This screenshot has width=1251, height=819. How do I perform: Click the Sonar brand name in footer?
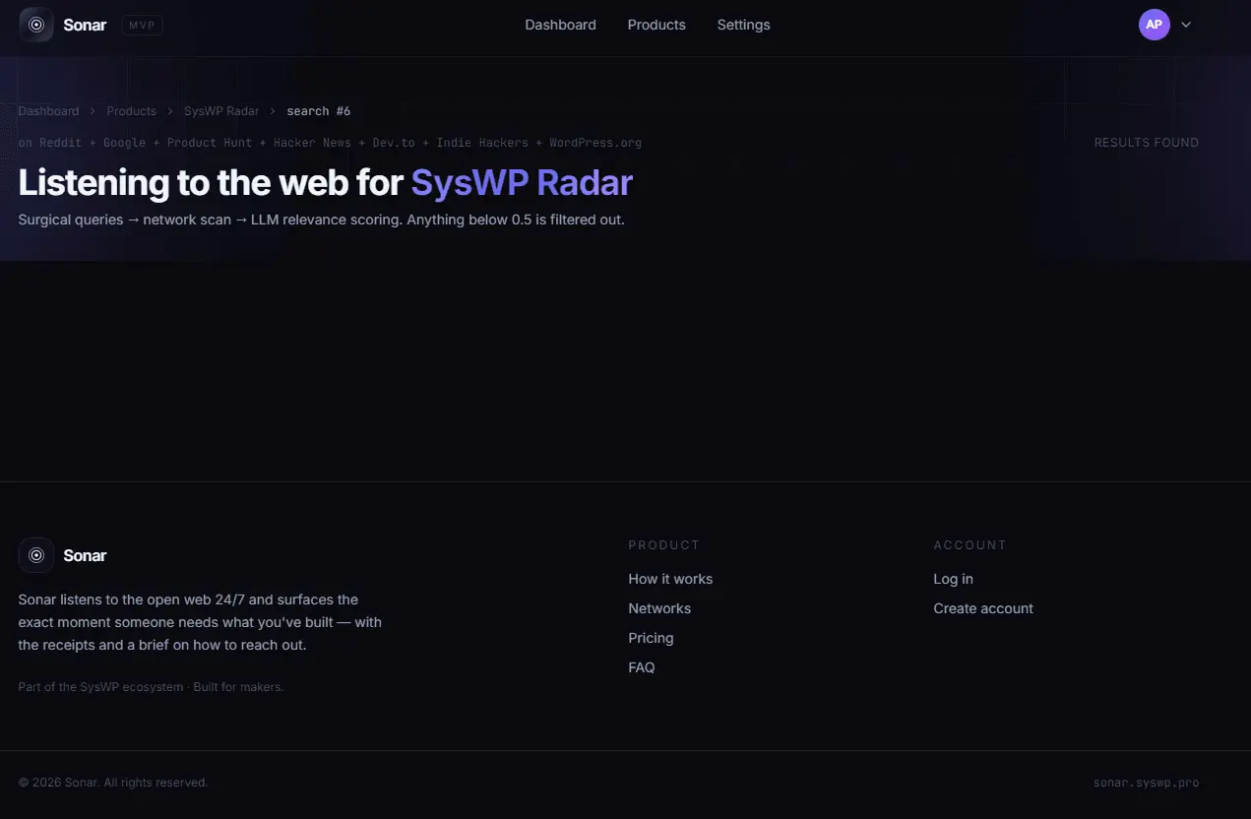(85, 555)
